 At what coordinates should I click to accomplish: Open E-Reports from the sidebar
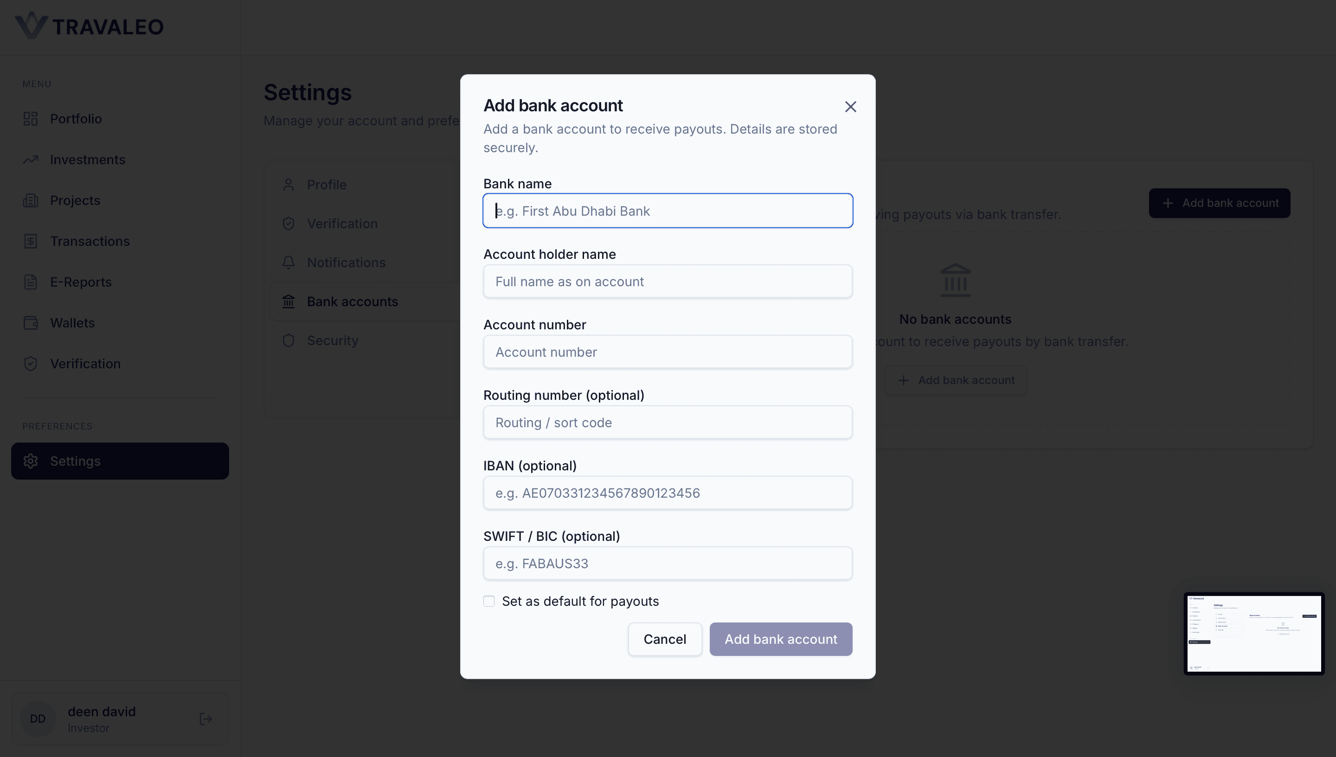tap(120, 282)
